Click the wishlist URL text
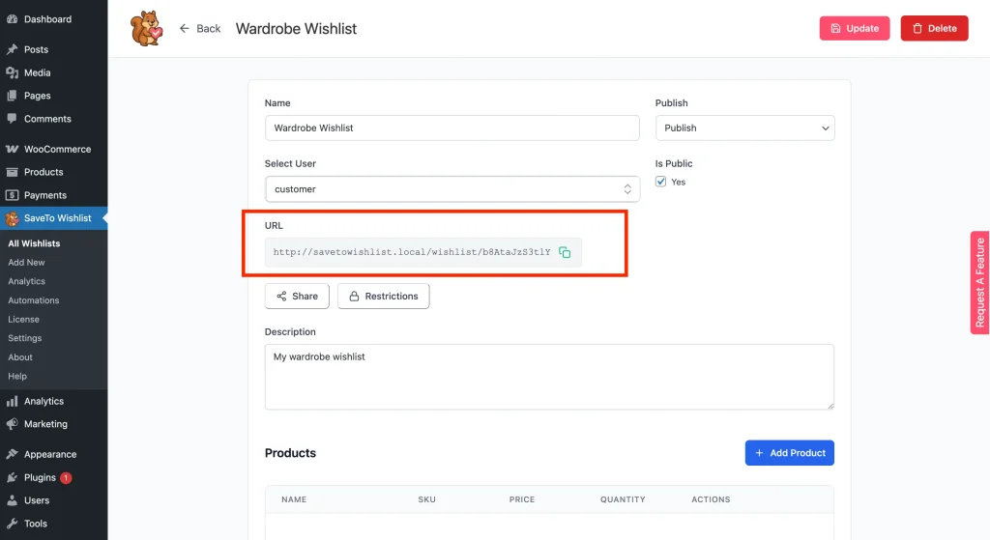 (x=412, y=252)
